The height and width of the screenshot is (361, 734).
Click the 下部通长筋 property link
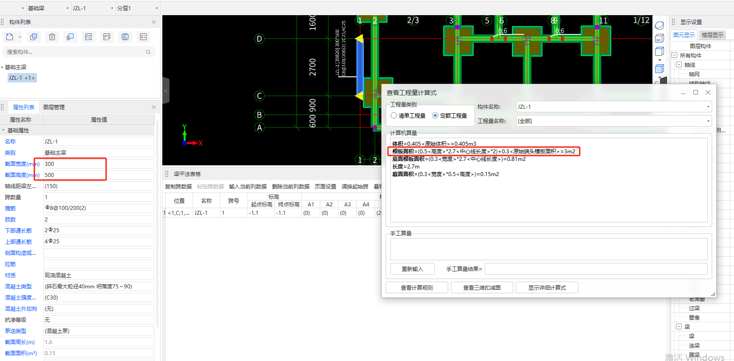point(18,231)
